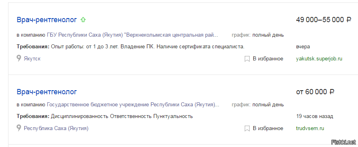Click the Fishki.net watermark logo

[343, 143]
